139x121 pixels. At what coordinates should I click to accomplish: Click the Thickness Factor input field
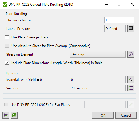(119, 20)
